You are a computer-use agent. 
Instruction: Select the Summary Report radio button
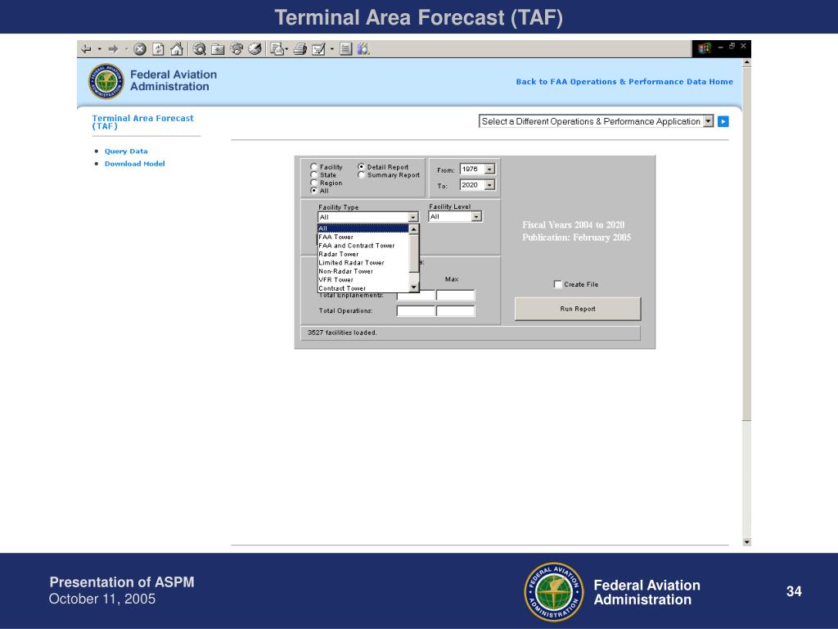(361, 175)
